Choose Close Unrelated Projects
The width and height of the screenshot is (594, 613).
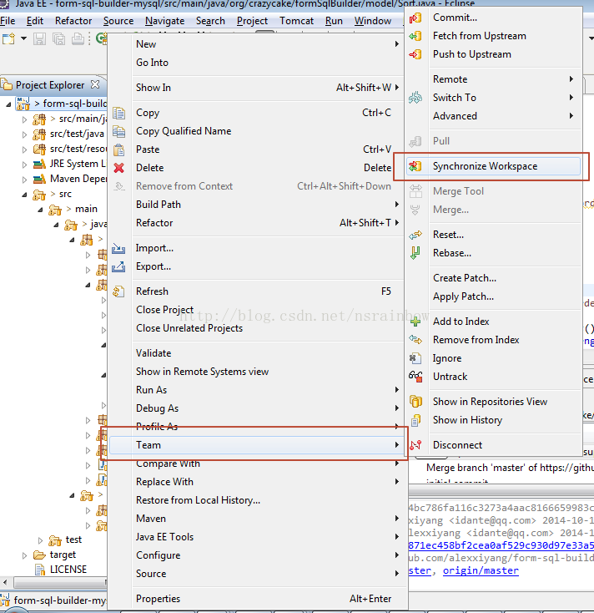[256, 328]
